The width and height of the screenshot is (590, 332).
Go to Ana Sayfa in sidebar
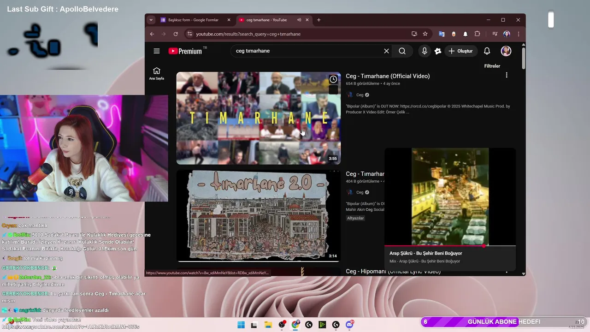point(156,73)
